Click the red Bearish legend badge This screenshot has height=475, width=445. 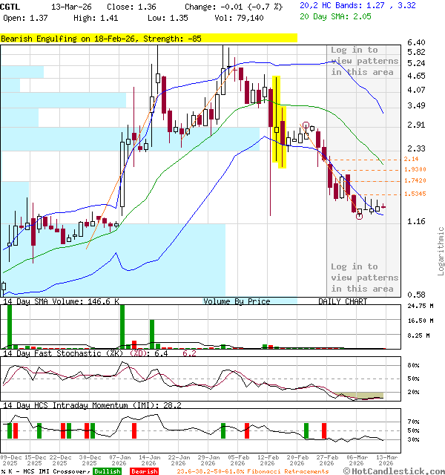(x=145, y=471)
